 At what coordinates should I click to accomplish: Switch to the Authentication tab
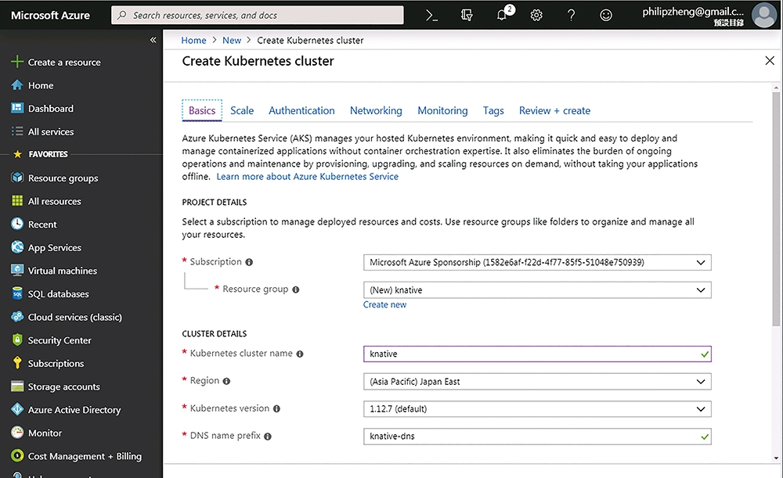301,110
